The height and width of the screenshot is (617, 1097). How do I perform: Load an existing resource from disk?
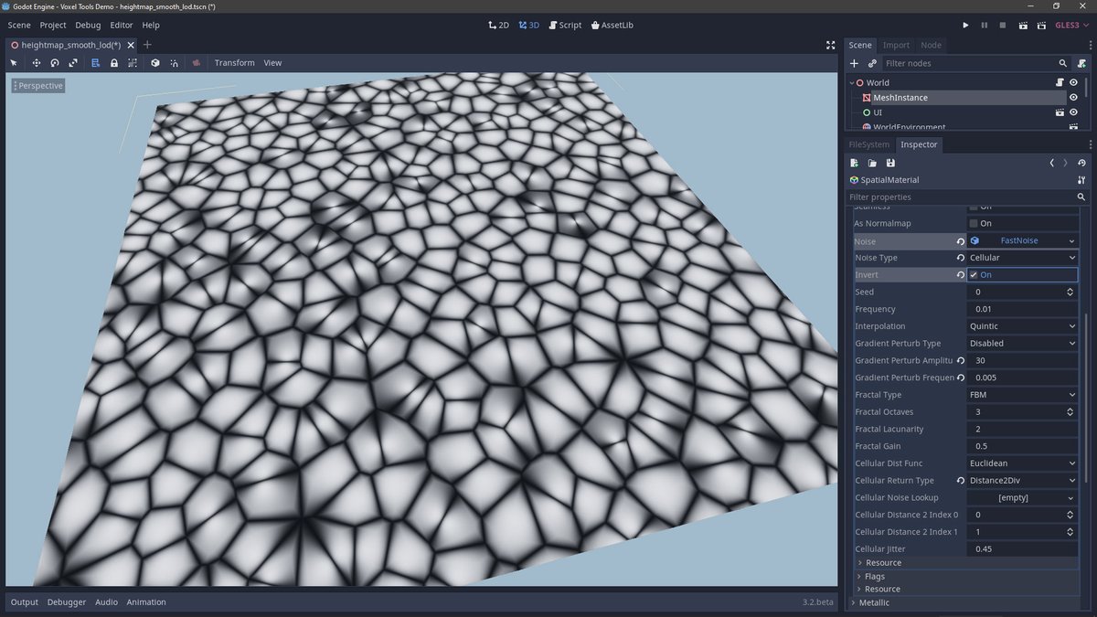pyautogui.click(x=872, y=163)
